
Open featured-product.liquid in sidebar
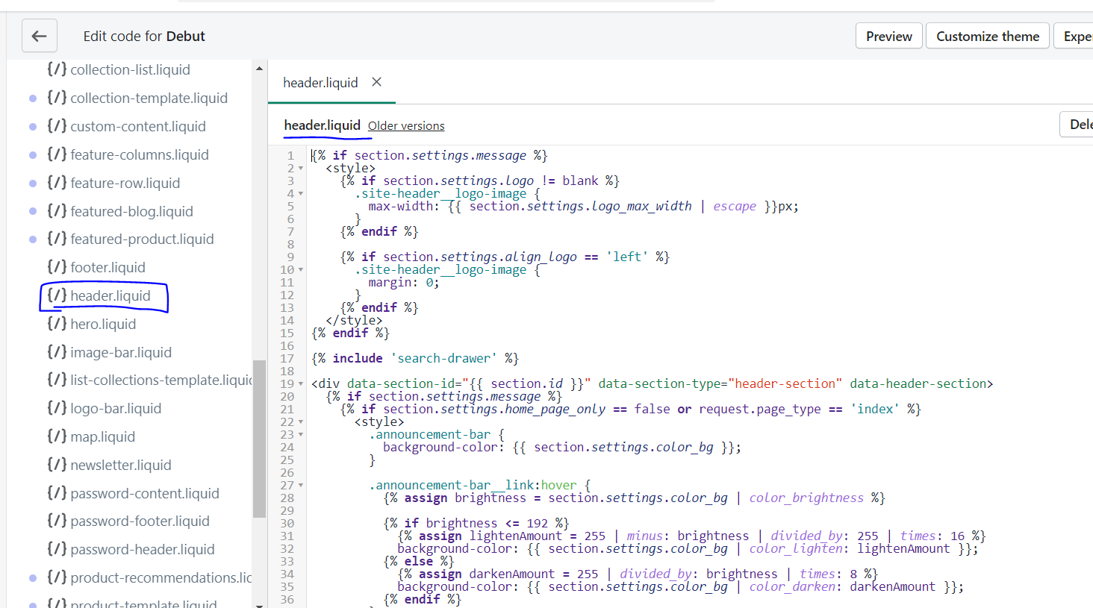[142, 239]
